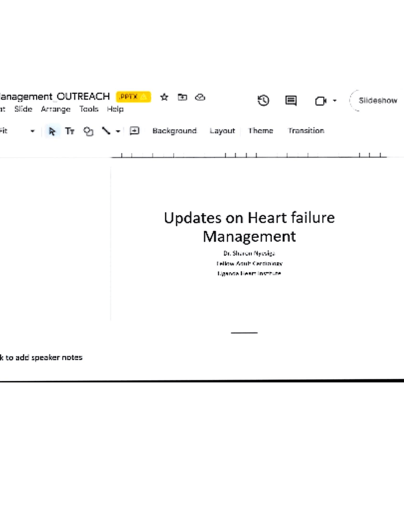Select the Shape tool
This screenshot has height=505, width=404.
point(88,131)
